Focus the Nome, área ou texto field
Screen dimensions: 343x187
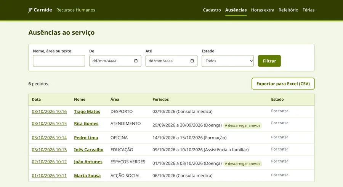[x=59, y=61]
